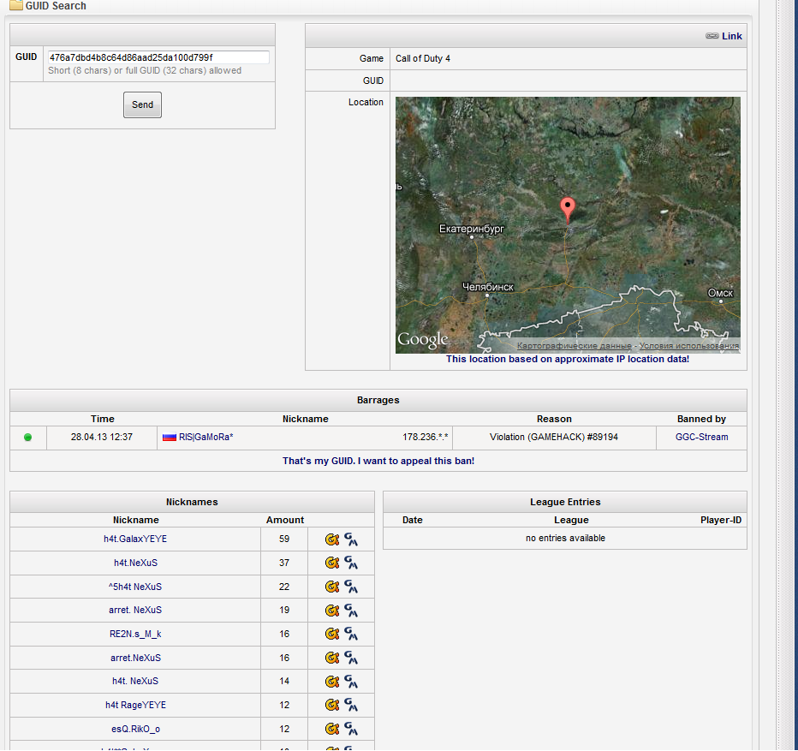Click blue GM icon for h4t.NeXuS (37)

tap(351, 563)
